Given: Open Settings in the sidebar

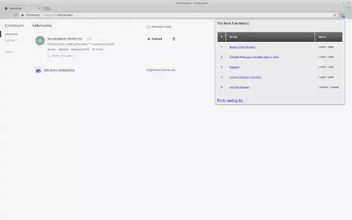Looking at the screenshot, I should 10,40.
